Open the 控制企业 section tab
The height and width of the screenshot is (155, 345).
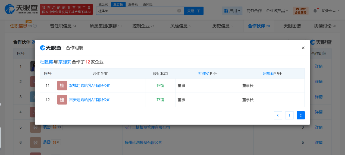tap(143, 26)
